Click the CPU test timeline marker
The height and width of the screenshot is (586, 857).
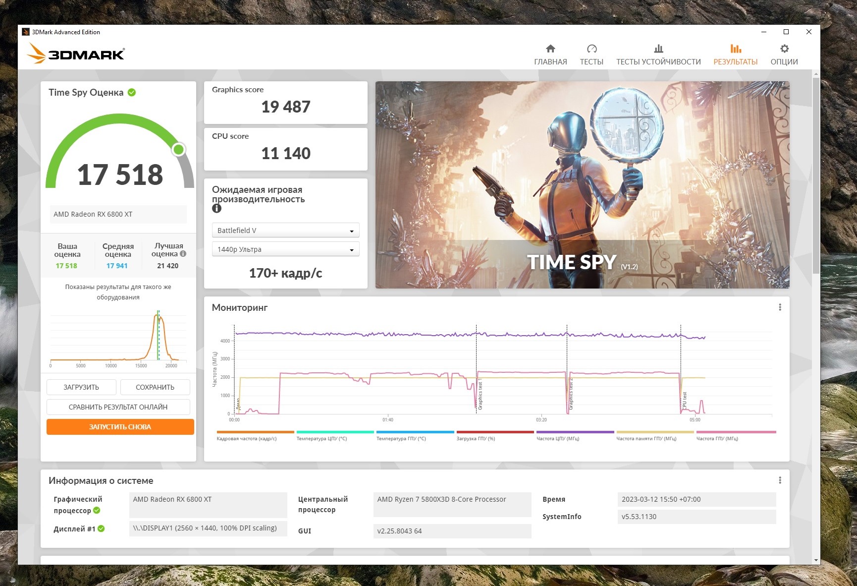pos(685,401)
